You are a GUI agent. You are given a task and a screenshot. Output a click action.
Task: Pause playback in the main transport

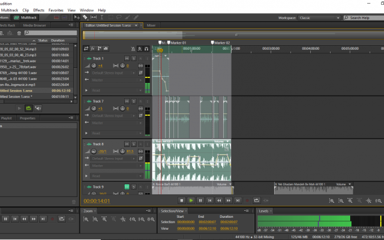(x=200, y=200)
